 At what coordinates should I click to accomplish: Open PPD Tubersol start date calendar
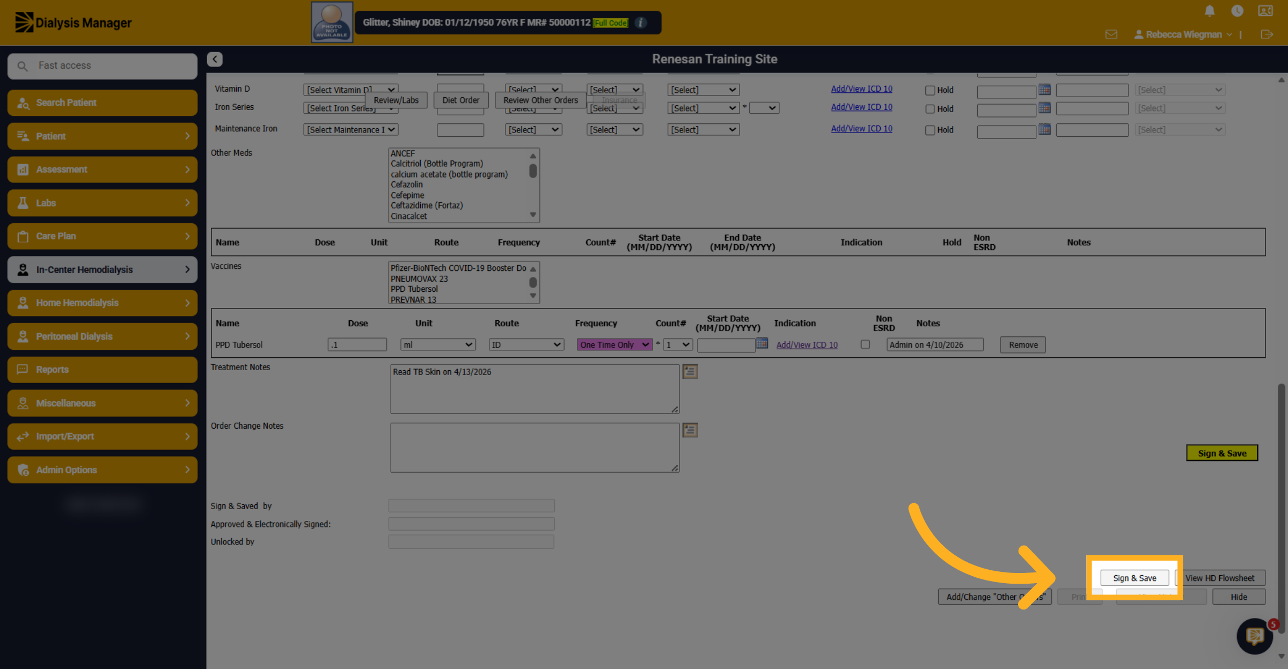point(762,343)
